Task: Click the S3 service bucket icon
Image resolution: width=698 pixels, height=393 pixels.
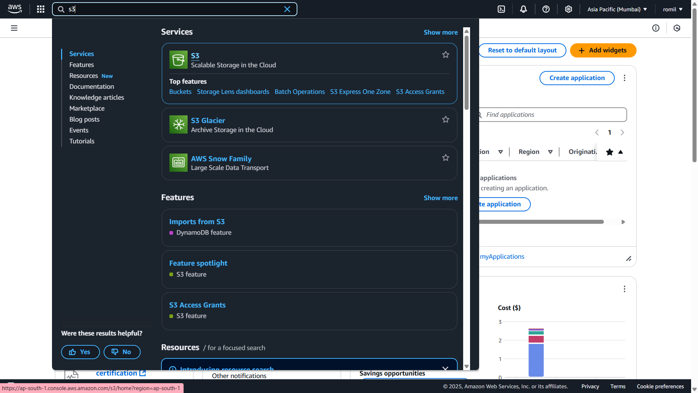Action: coord(178,60)
